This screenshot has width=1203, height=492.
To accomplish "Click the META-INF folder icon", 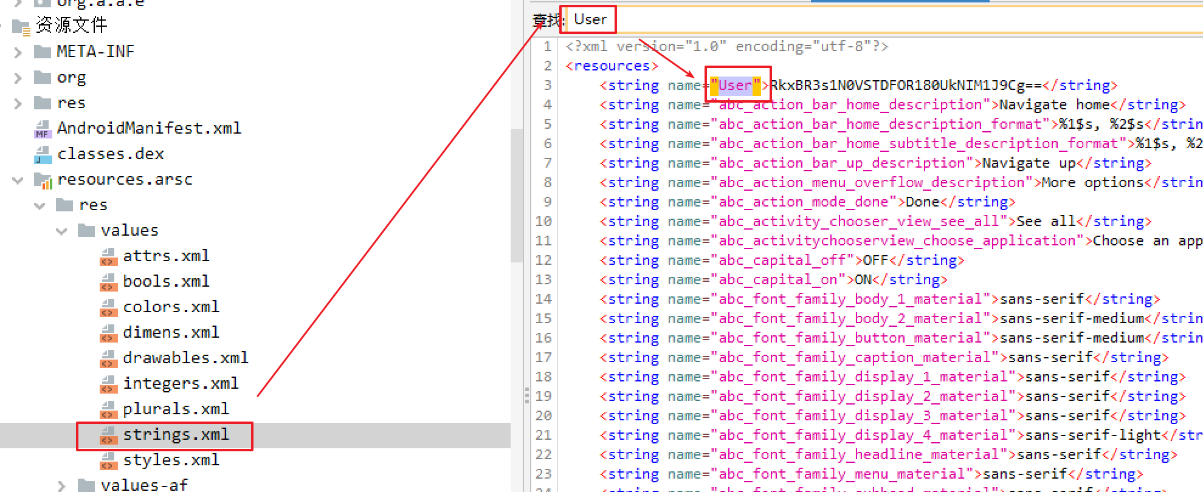I will 43,52.
